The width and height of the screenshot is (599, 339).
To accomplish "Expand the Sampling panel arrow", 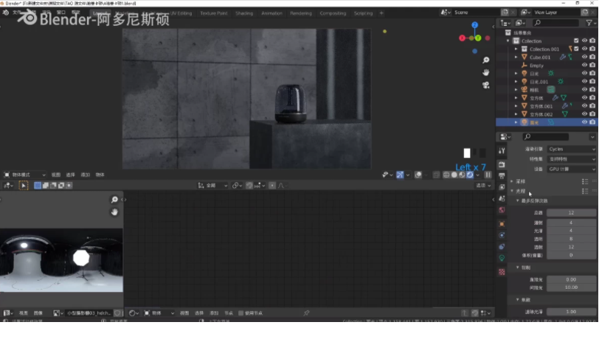I will [512, 181].
